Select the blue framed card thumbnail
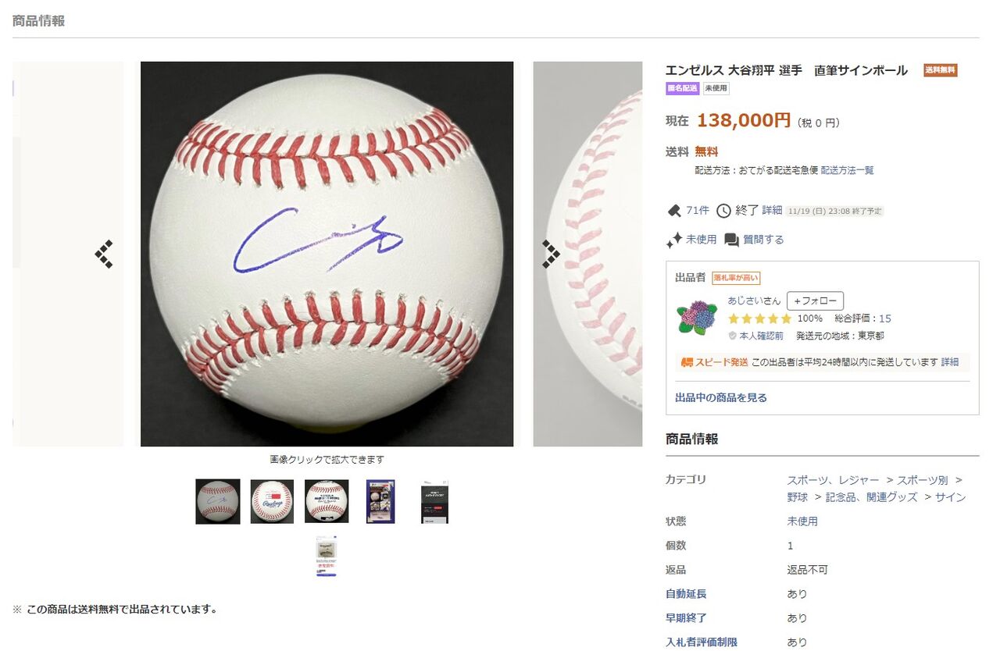Image resolution: width=1000 pixels, height=651 pixels. pos(380,501)
